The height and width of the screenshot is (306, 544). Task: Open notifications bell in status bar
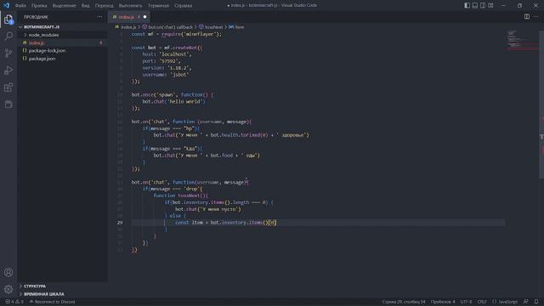(536, 302)
